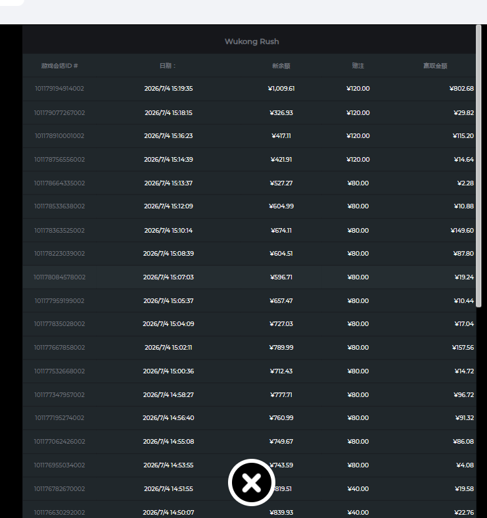Open session ID 101176630292002
This screenshot has height=518, width=487.
tap(59, 512)
